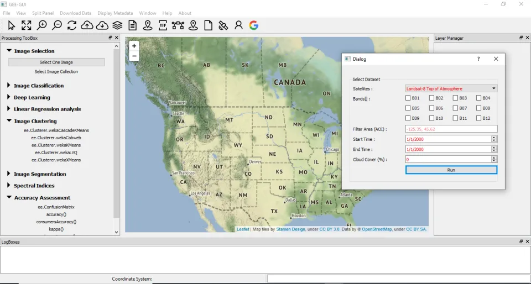This screenshot has height=284, width=531.
Task: Click the Start Time spinner field
Action: pyautogui.click(x=451, y=139)
